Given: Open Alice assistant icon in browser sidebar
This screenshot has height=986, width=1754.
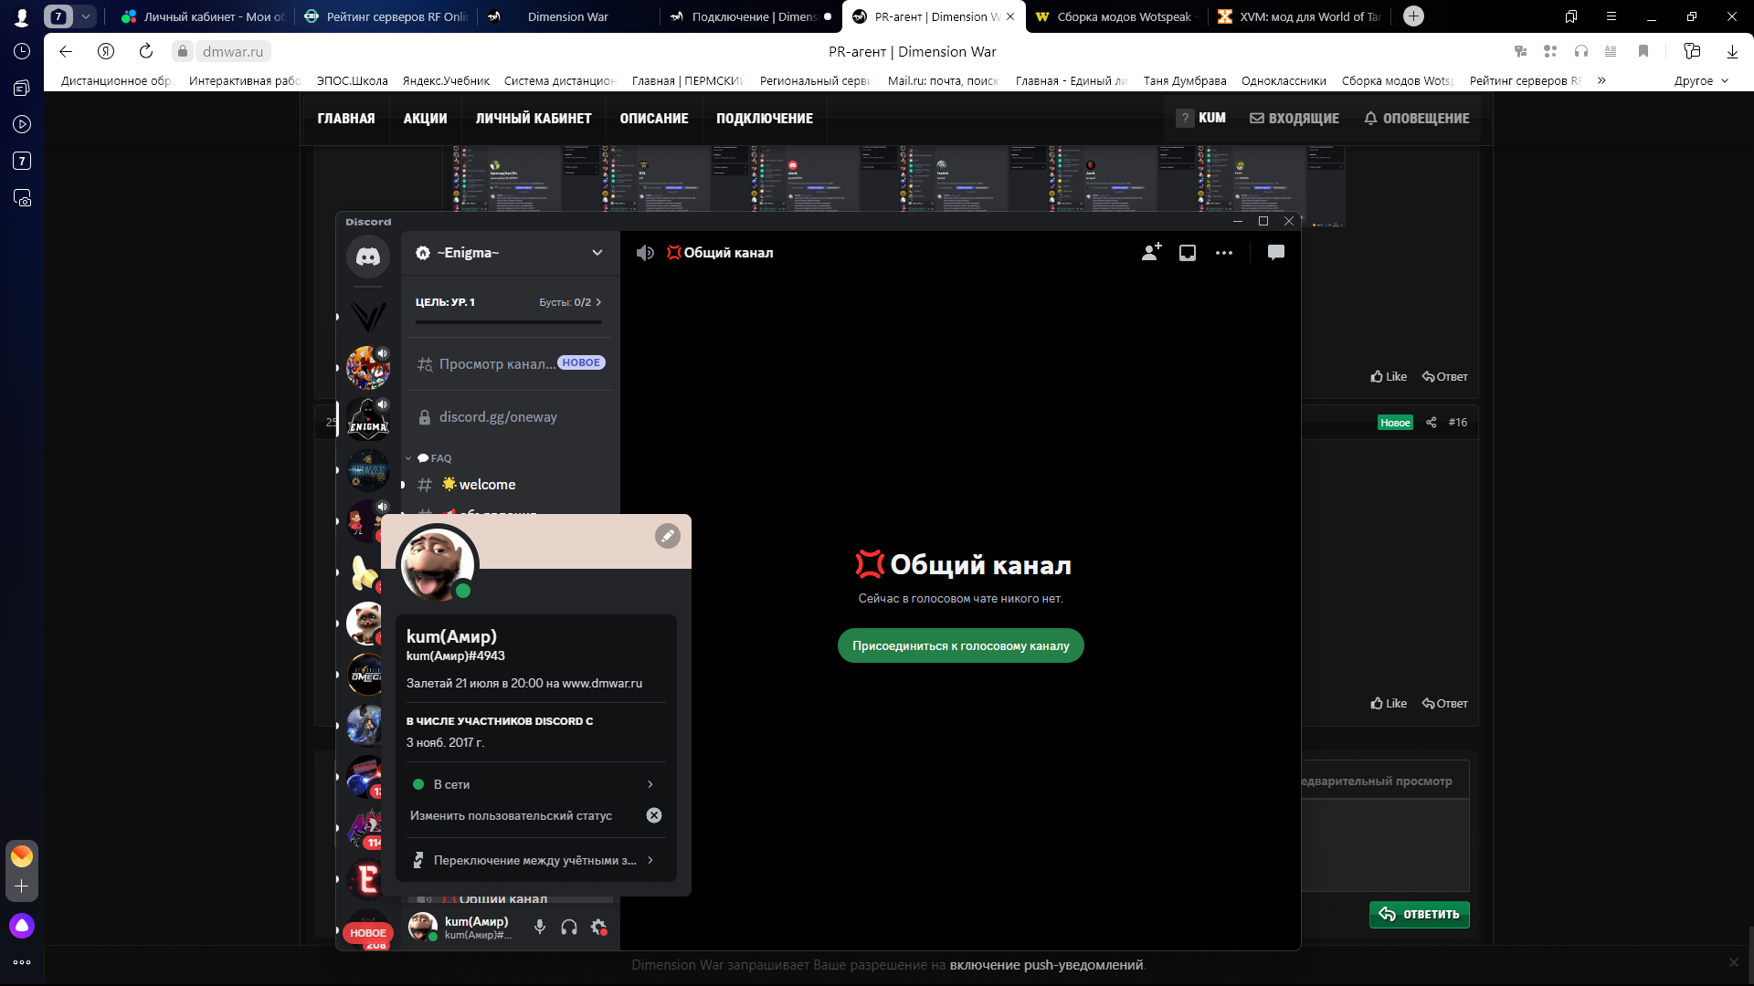Looking at the screenshot, I should coord(22,926).
